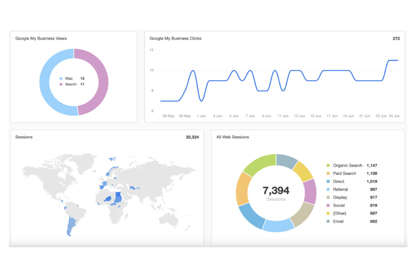Click the Social legend label
This screenshot has width=416, height=277.
tap(339, 205)
